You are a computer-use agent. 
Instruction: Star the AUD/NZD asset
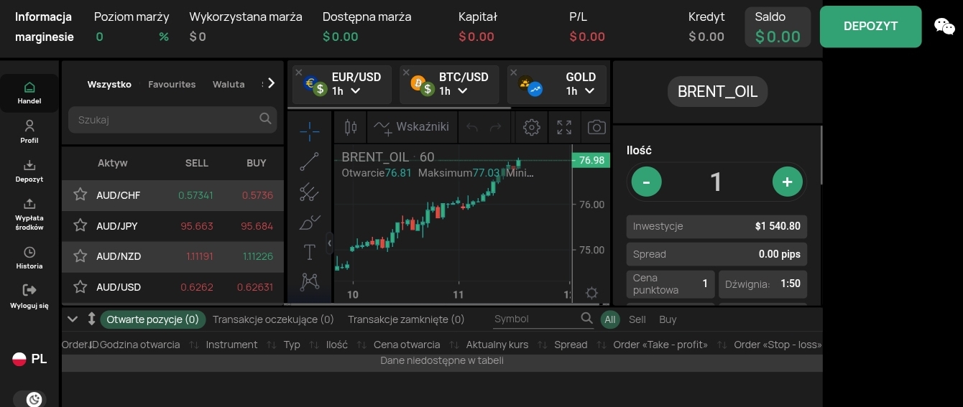(80, 256)
